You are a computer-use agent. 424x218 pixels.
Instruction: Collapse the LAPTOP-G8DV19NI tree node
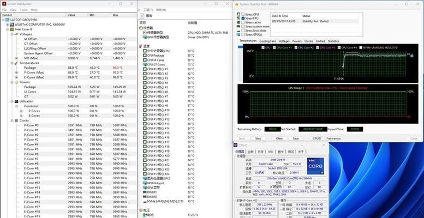tap(3, 20)
